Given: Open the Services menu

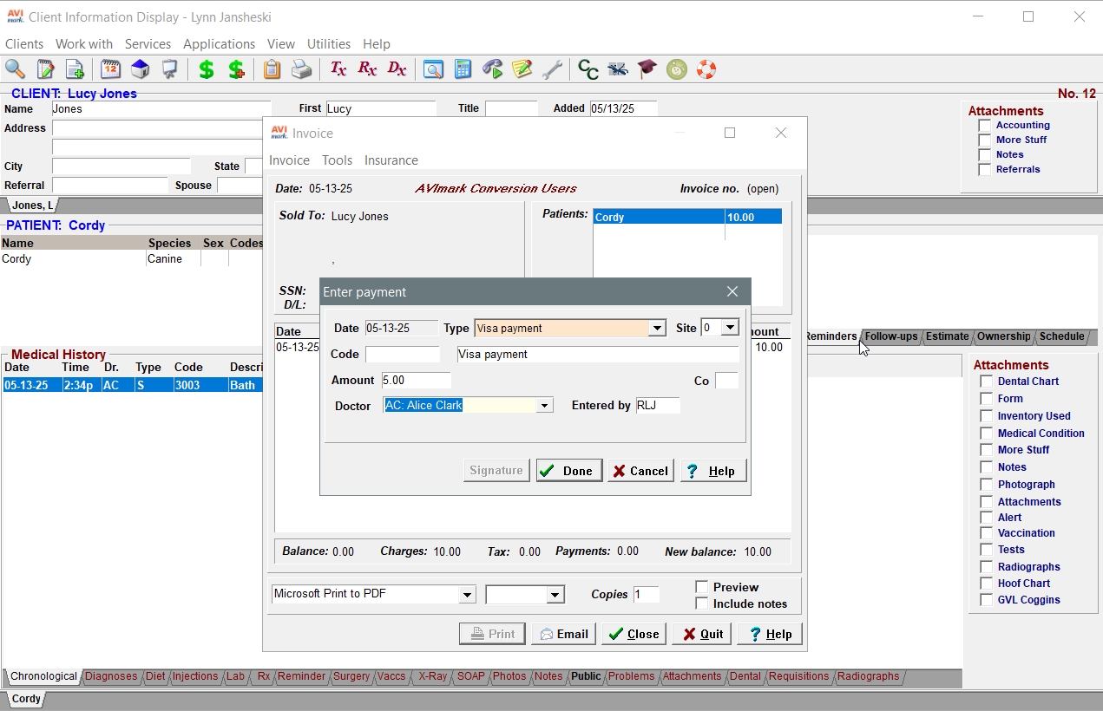Looking at the screenshot, I should (148, 44).
